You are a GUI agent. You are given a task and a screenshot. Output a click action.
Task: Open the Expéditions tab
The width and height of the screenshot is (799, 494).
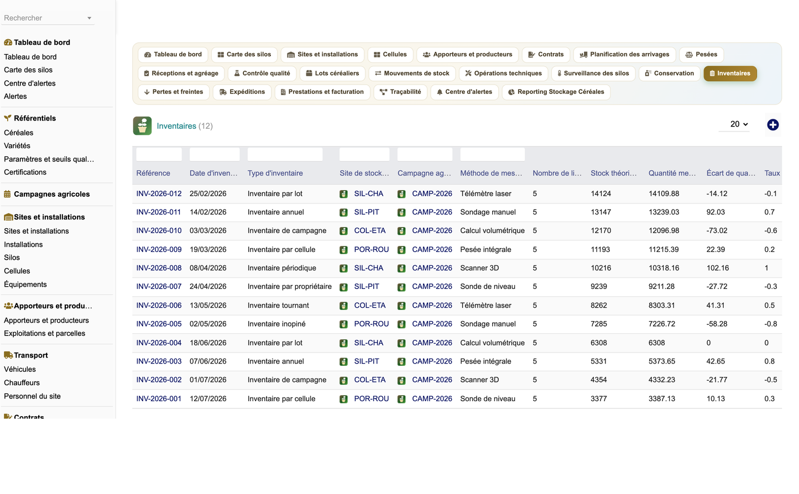(x=242, y=92)
